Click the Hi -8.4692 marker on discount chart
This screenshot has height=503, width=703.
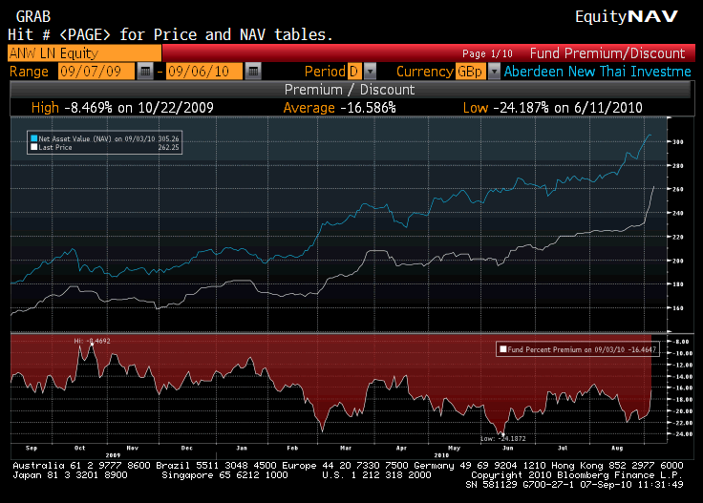92,341
